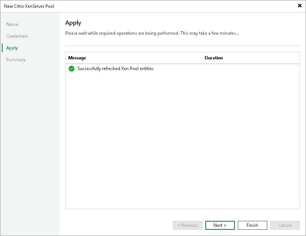Viewport: 306px width, 236px height.
Task: Jump to the Summary wizard step
Action: pyautogui.click(x=16, y=60)
